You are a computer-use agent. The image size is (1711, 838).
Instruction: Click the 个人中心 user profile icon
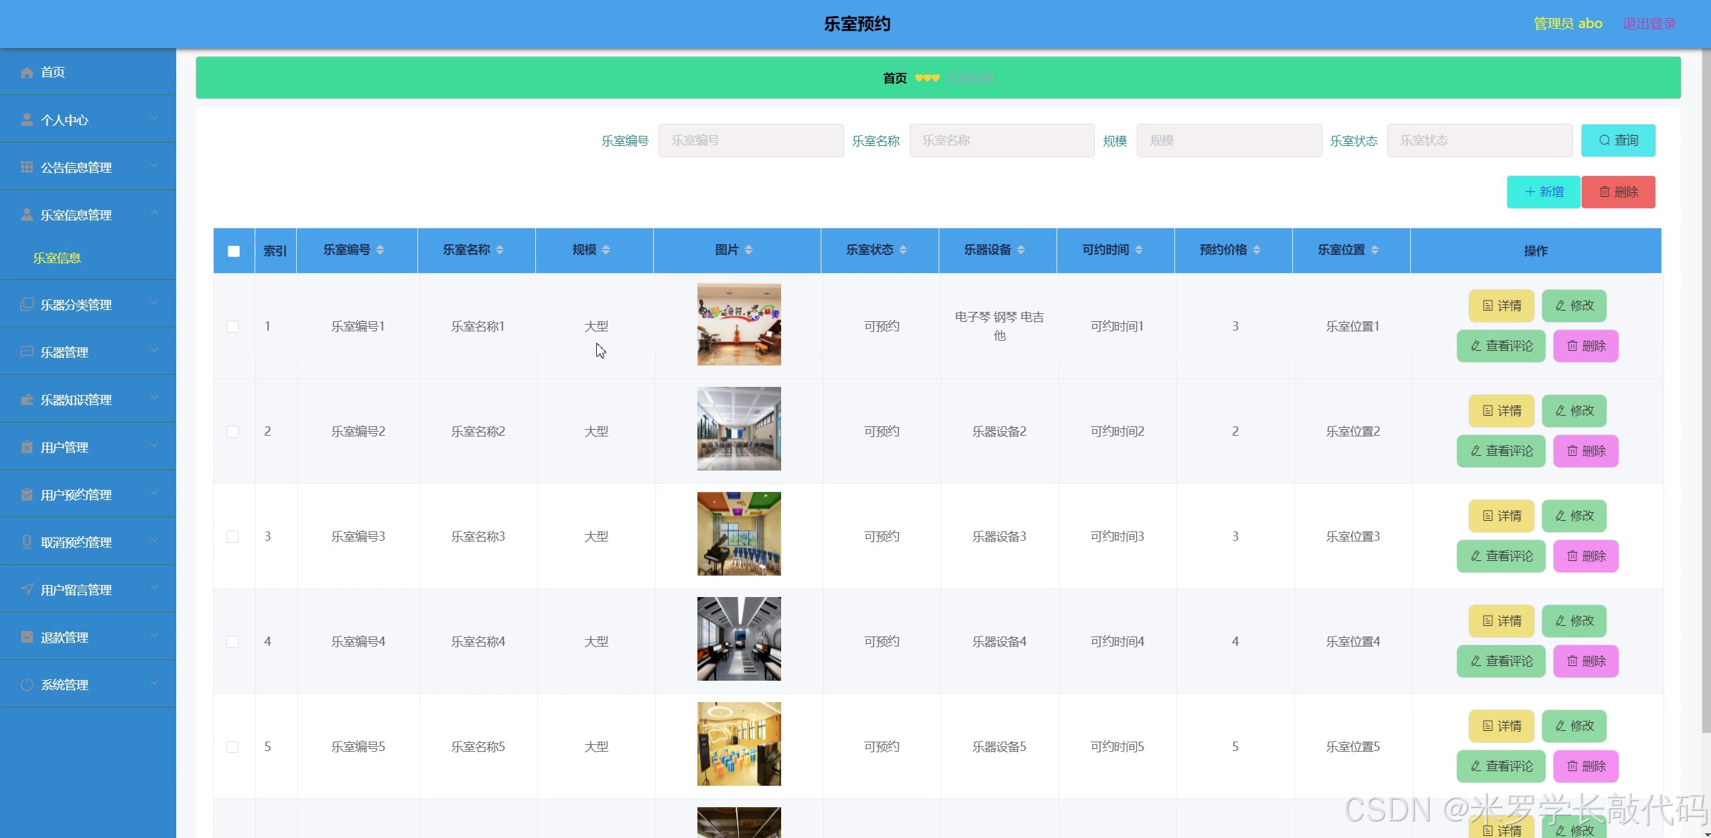coord(27,119)
